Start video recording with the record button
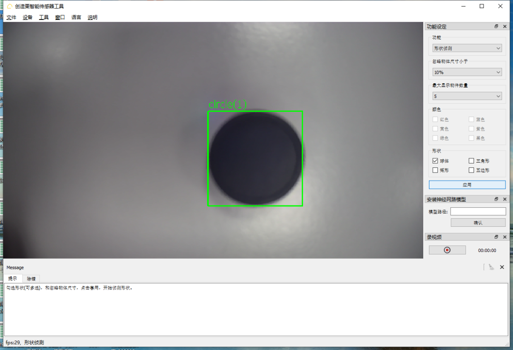The image size is (513, 350). (447, 250)
